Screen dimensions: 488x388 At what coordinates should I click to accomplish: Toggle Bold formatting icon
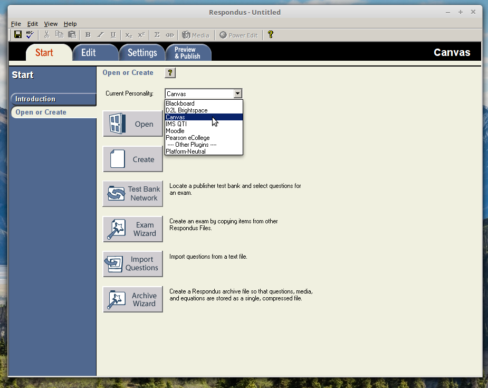pos(88,35)
